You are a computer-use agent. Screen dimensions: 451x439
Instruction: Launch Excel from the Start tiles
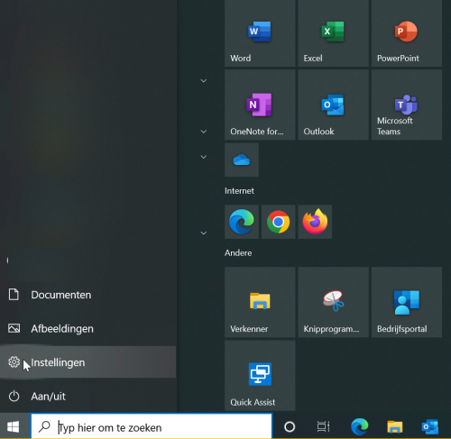333,33
